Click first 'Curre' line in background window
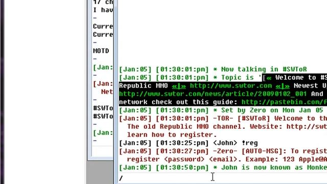Viewport: 327px width, 184px height. 103,26
